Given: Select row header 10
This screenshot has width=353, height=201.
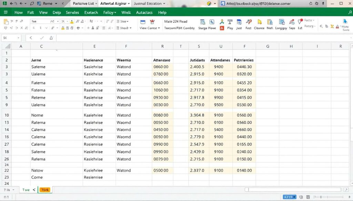Looking at the screenshot, I should tap(7, 115).
